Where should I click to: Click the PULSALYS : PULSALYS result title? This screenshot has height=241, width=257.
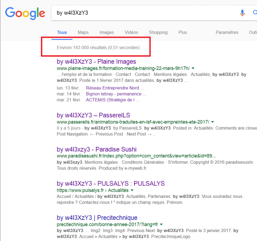[111, 184]
